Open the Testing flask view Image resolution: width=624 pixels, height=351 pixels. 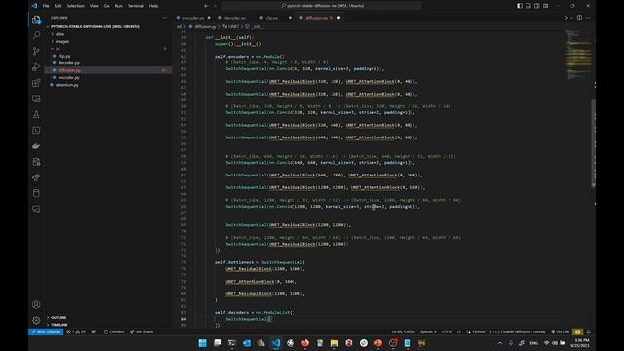click(x=36, y=114)
